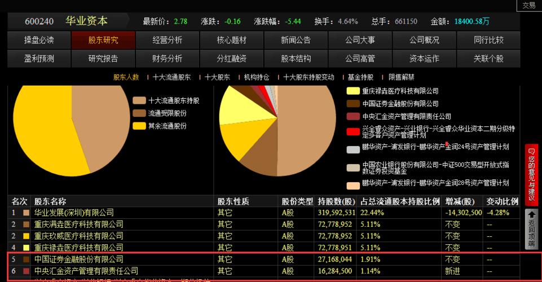This screenshot has width=542, height=282.
Task: Click stock name 华业资本
Action: coord(86,21)
